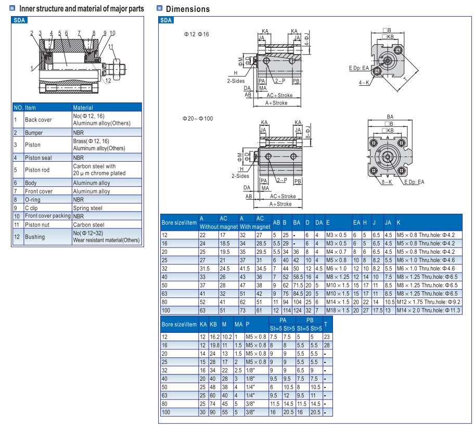The image size is (474, 428).
Task: Click the Φ12 Φ16 side-view drawing
Action: (270, 68)
